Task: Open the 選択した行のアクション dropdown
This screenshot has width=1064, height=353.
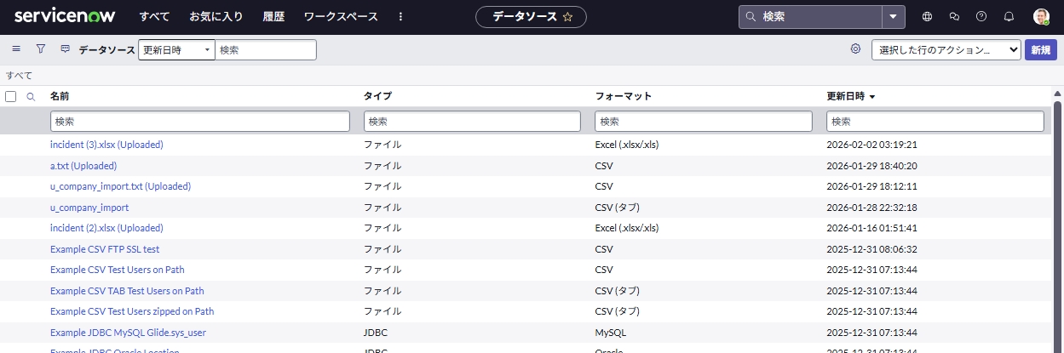Action: (x=946, y=50)
